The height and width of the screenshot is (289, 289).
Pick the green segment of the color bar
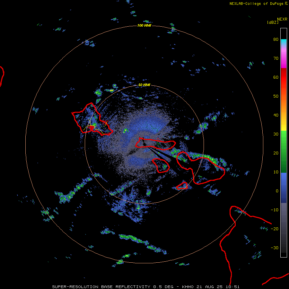tap(284, 152)
